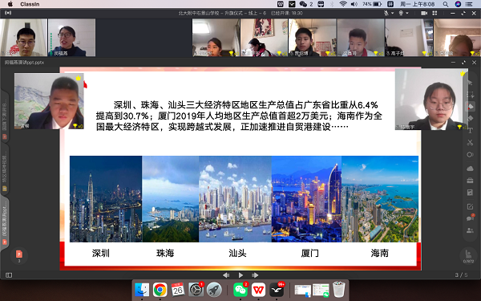Open the chat messages icon
This screenshot has width=481, height=301.
[x=470, y=218]
